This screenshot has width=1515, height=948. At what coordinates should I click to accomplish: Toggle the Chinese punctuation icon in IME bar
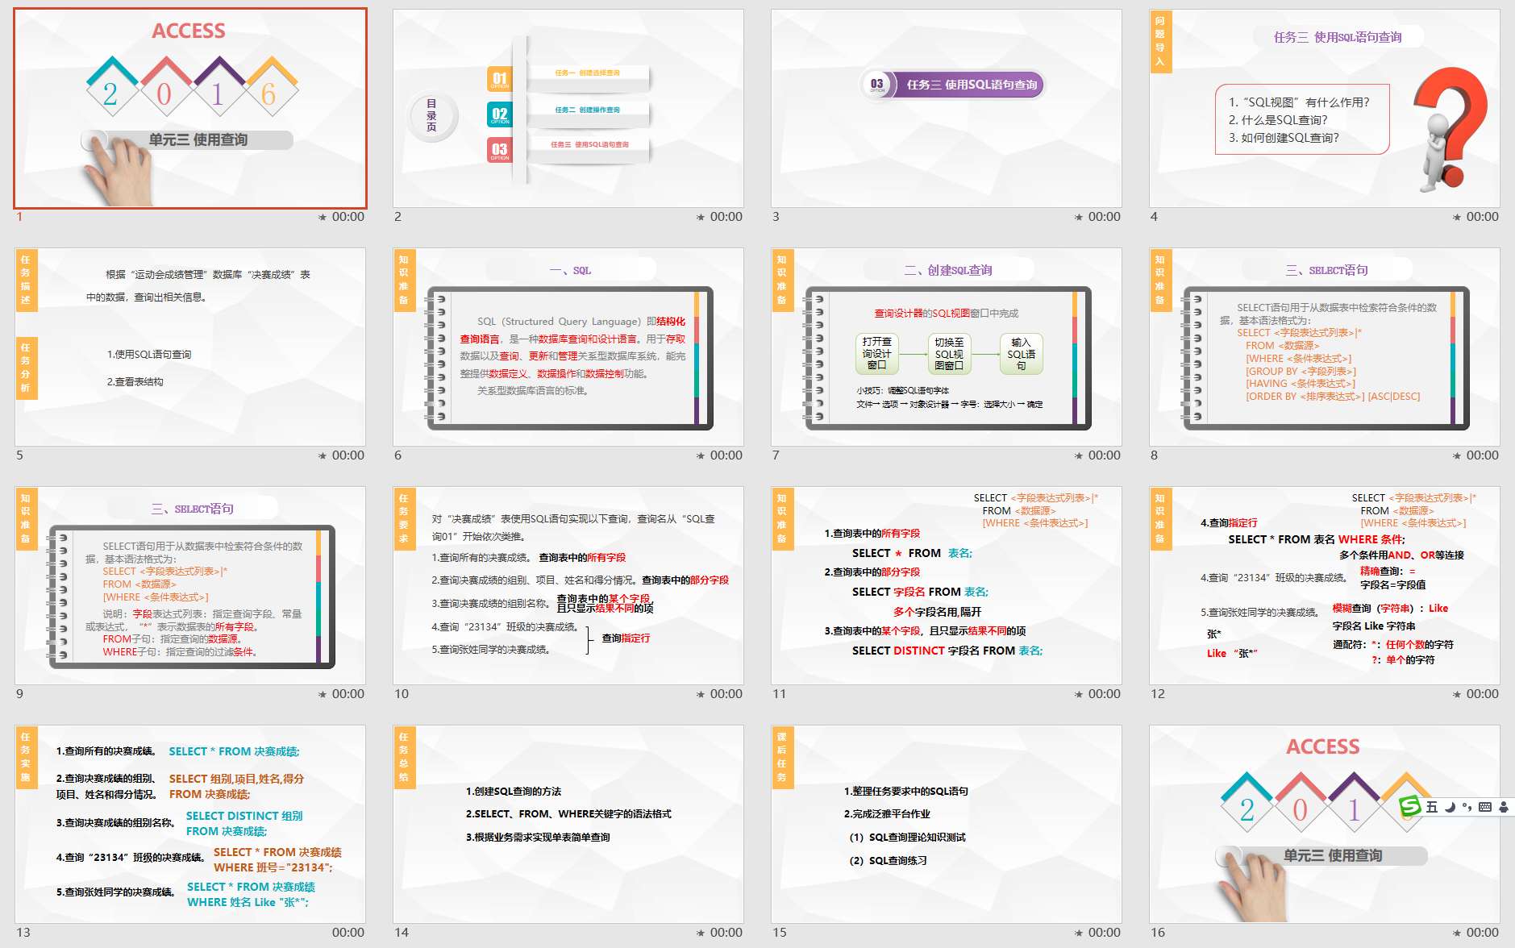pos(1467,807)
